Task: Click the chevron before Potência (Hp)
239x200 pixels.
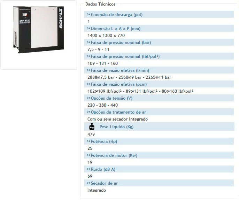Action: (88, 141)
